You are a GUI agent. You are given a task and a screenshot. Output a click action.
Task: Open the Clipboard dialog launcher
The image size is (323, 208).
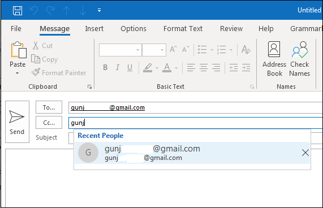point(89,86)
